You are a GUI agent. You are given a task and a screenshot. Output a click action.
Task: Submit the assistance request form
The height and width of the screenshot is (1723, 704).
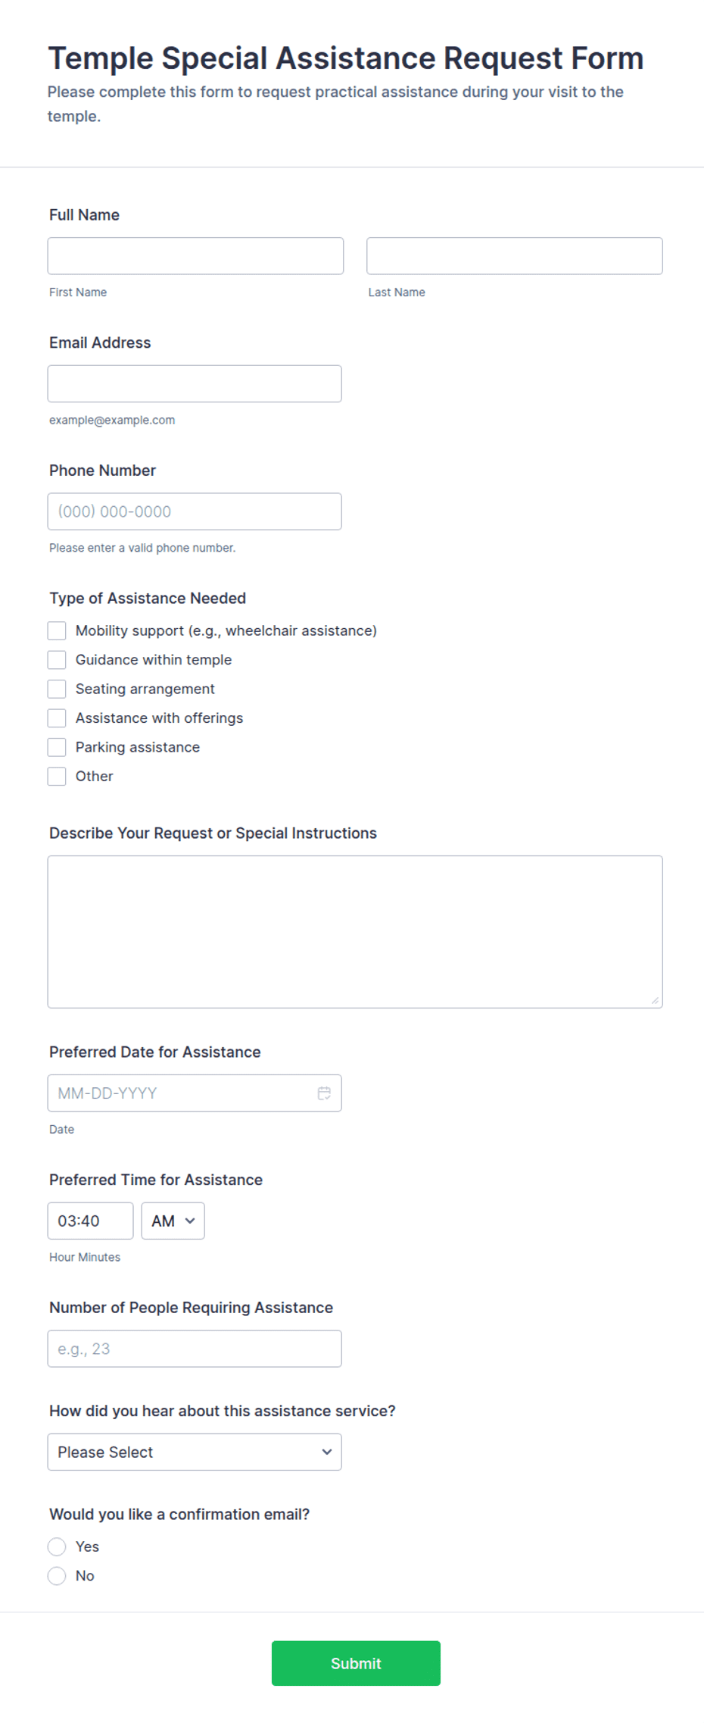pos(356,1663)
